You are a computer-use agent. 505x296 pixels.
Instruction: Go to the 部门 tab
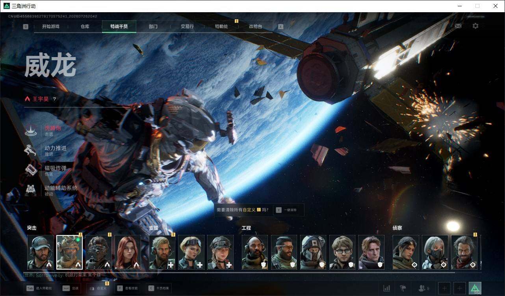pos(153,26)
